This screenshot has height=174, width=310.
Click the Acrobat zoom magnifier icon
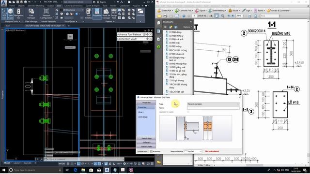222,16
